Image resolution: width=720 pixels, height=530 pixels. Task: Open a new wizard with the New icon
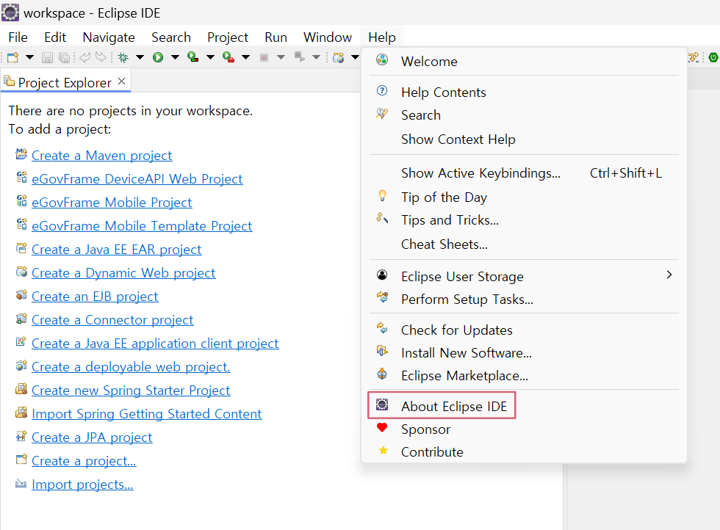click(x=11, y=57)
